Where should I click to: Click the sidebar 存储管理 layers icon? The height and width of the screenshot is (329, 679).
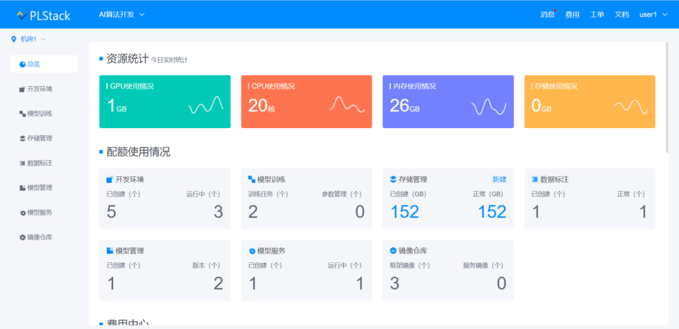tap(23, 138)
